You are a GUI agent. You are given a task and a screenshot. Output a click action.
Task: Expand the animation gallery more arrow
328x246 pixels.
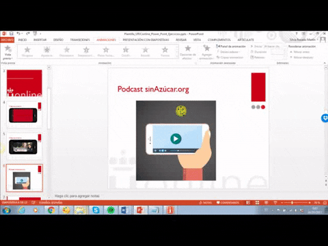[x=176, y=56]
